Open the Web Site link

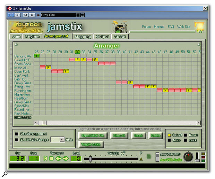pos(183,26)
